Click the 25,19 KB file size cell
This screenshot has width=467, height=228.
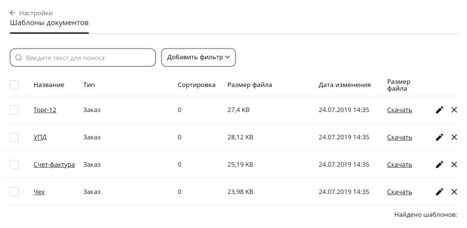[240, 164]
